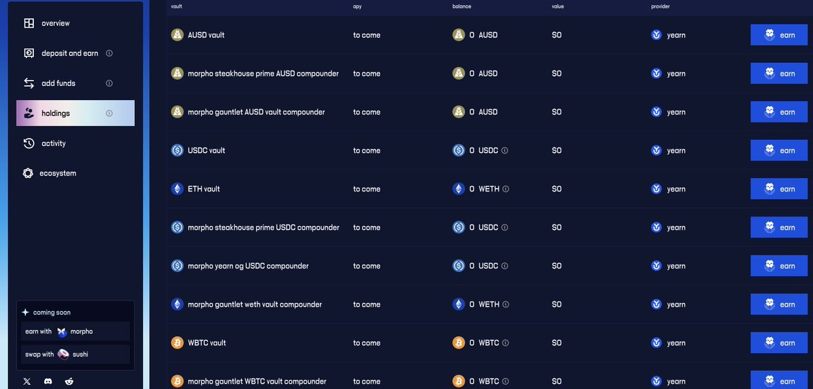Open the Reddit social icon
Viewport: 813px width, 389px height.
69,382
